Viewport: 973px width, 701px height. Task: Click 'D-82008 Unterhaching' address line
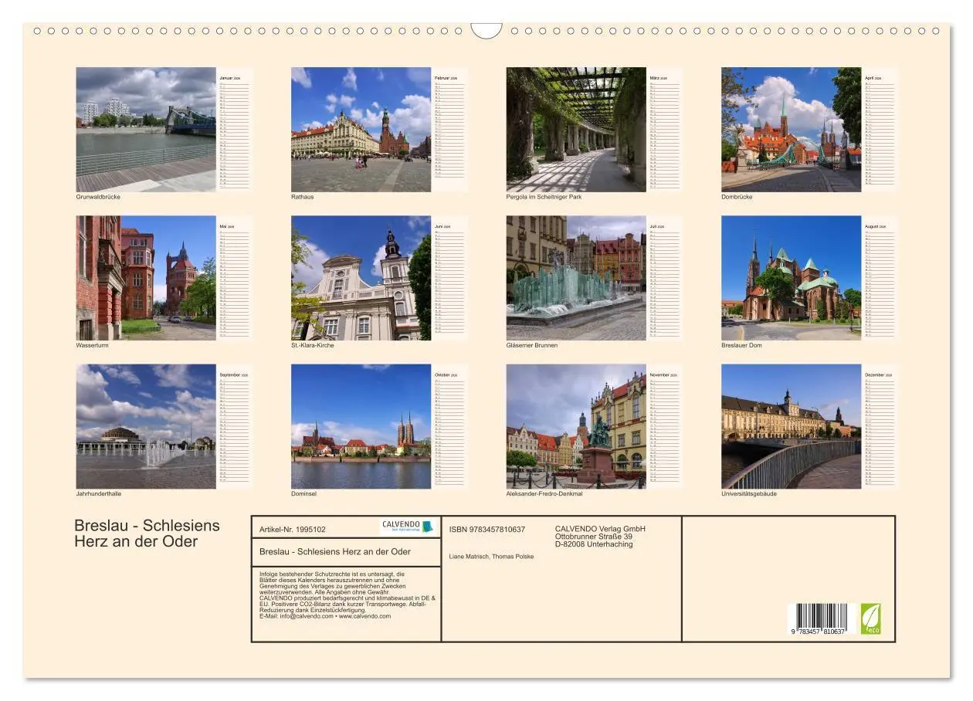point(594,544)
